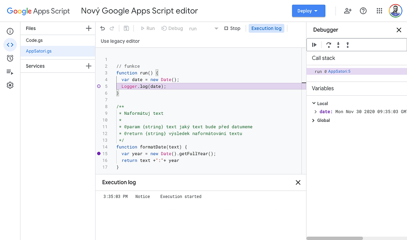Toggle the Execution log button
407x240 pixels.
266,28
